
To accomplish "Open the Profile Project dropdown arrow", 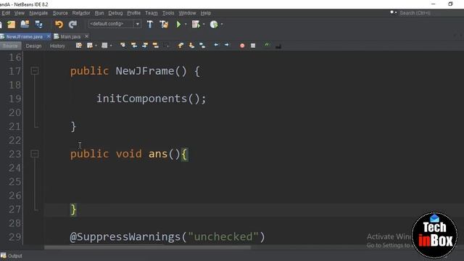I will pyautogui.click(x=222, y=24).
